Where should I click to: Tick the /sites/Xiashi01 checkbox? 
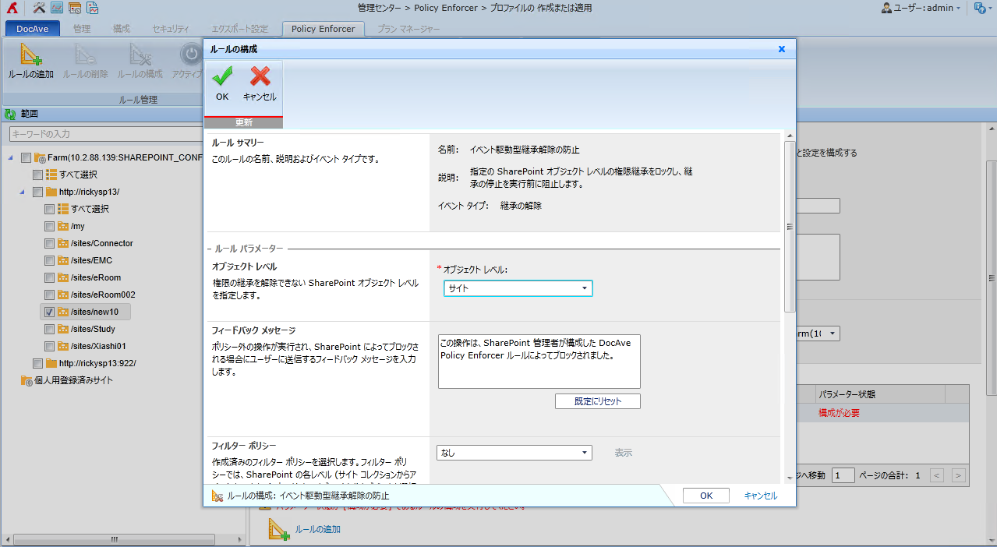click(x=49, y=346)
